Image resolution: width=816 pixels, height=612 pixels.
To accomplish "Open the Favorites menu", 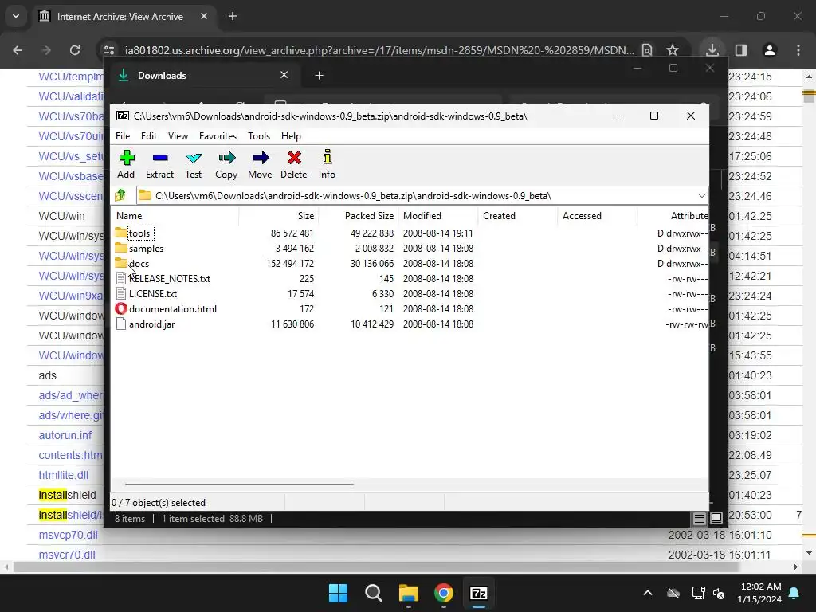I will tap(218, 135).
